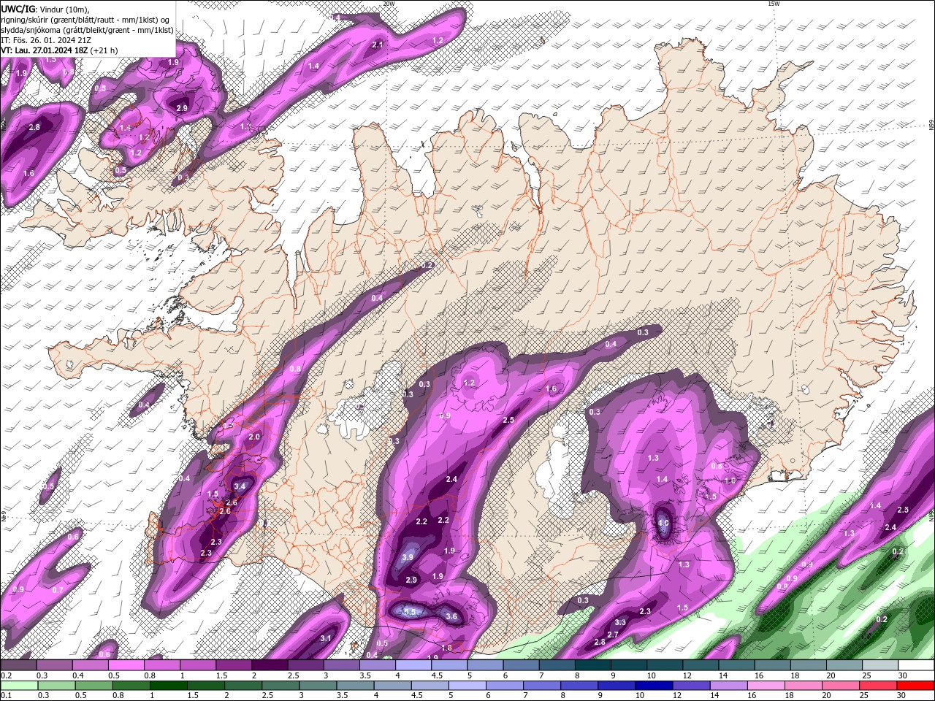Click the 'rigning/skúrir' legend description line
The image size is (935, 701).
tap(85, 20)
